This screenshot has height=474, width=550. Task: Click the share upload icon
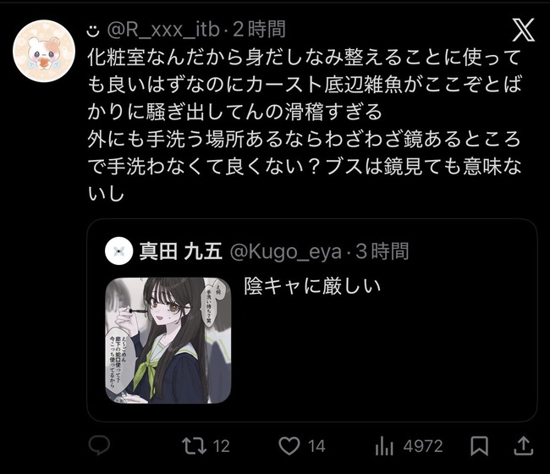tap(523, 445)
